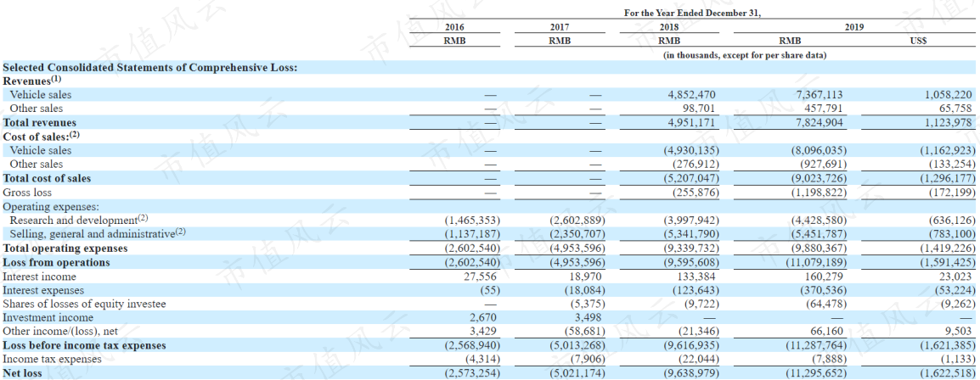Click the 'For the Year Ended December 31' header
980x380 pixels.
[692, 13]
